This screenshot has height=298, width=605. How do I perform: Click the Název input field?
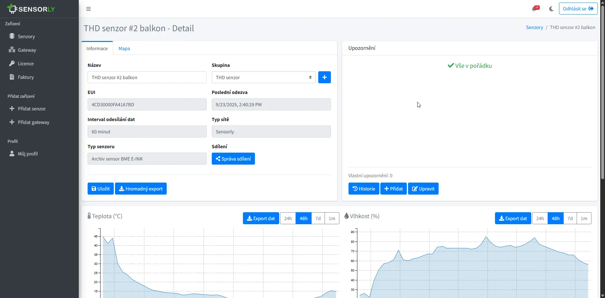coord(147,77)
